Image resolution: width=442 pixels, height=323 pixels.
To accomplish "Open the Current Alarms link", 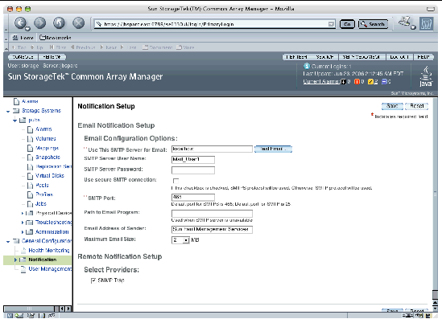I will tap(321, 82).
